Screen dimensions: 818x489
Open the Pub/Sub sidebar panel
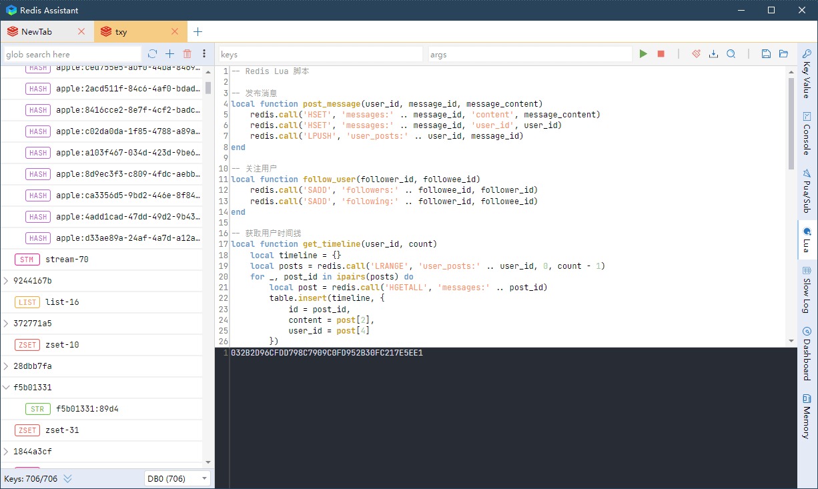(807, 191)
